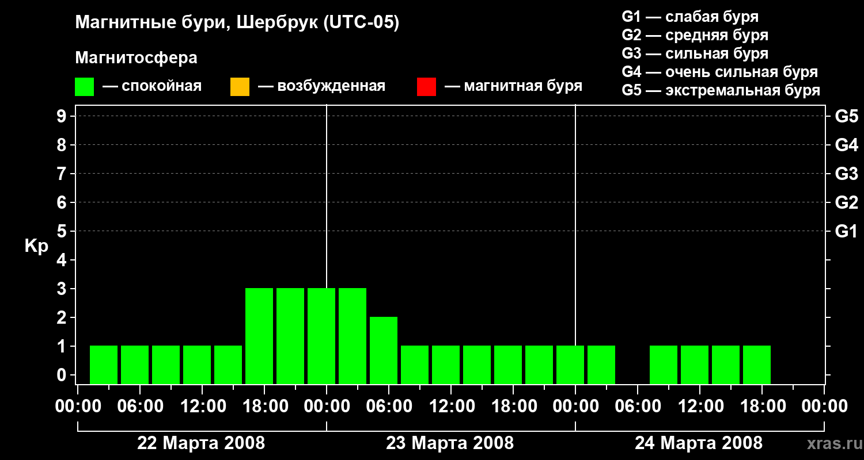This screenshot has height=460, width=864.
Task: Click the green 'спокойная' legend swatch
Action: pyautogui.click(x=85, y=87)
